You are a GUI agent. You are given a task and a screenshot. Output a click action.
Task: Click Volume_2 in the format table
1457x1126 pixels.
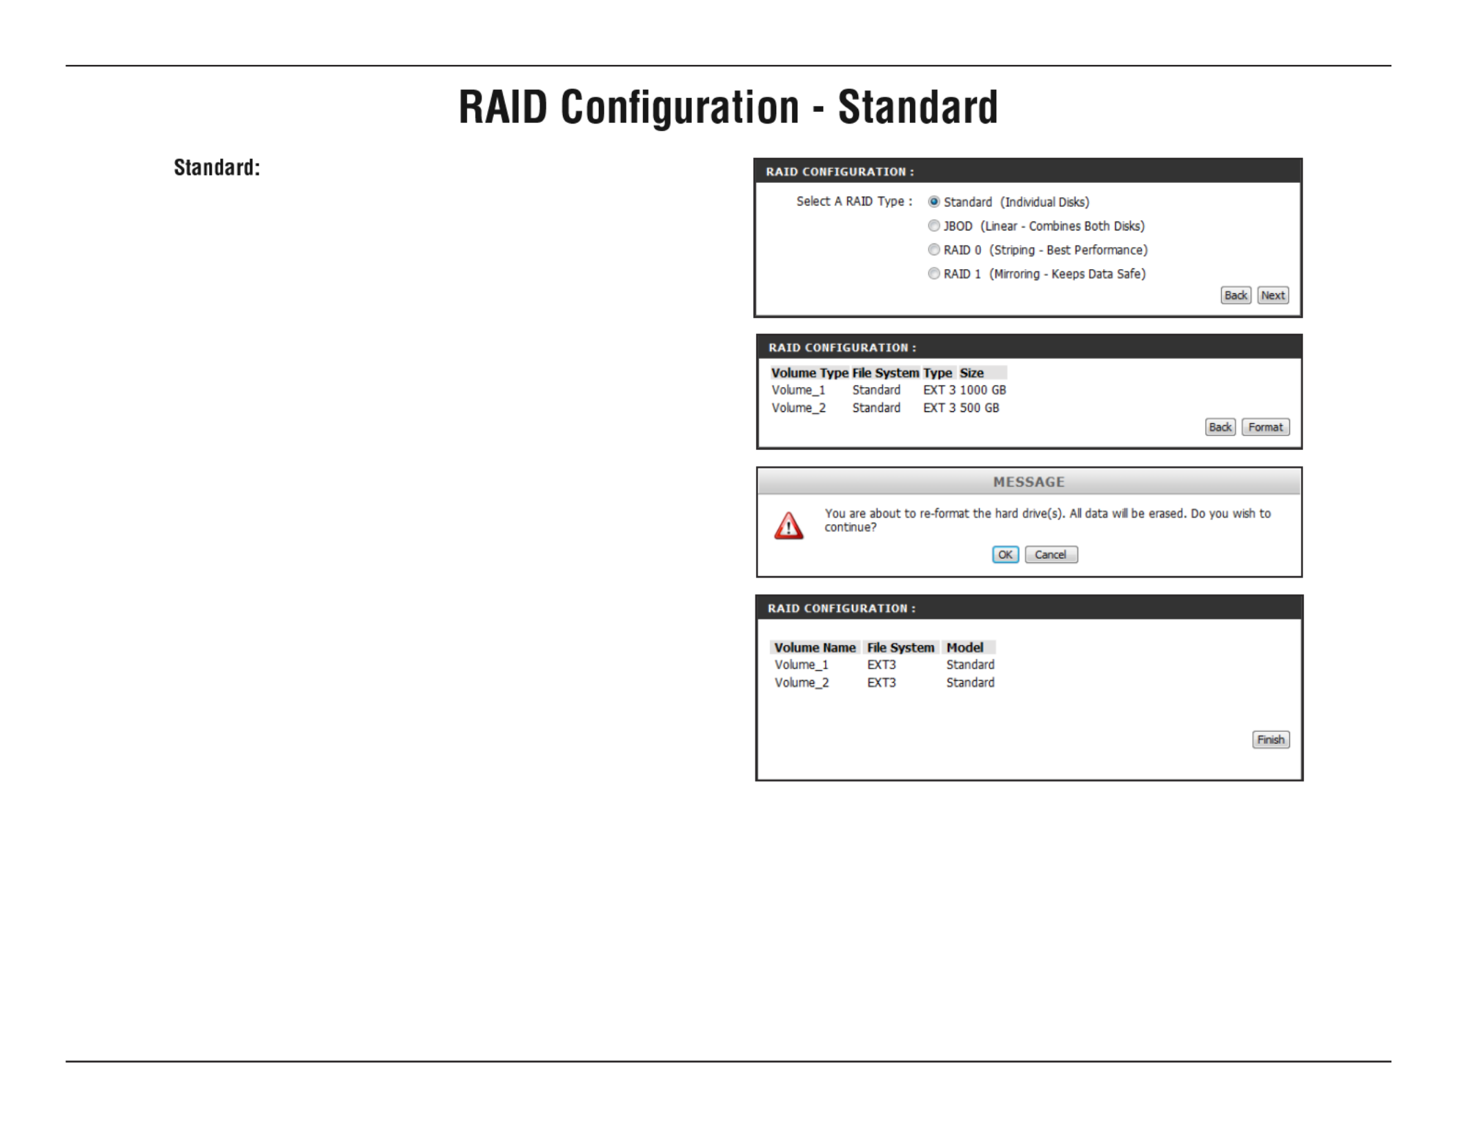pyautogui.click(x=798, y=408)
